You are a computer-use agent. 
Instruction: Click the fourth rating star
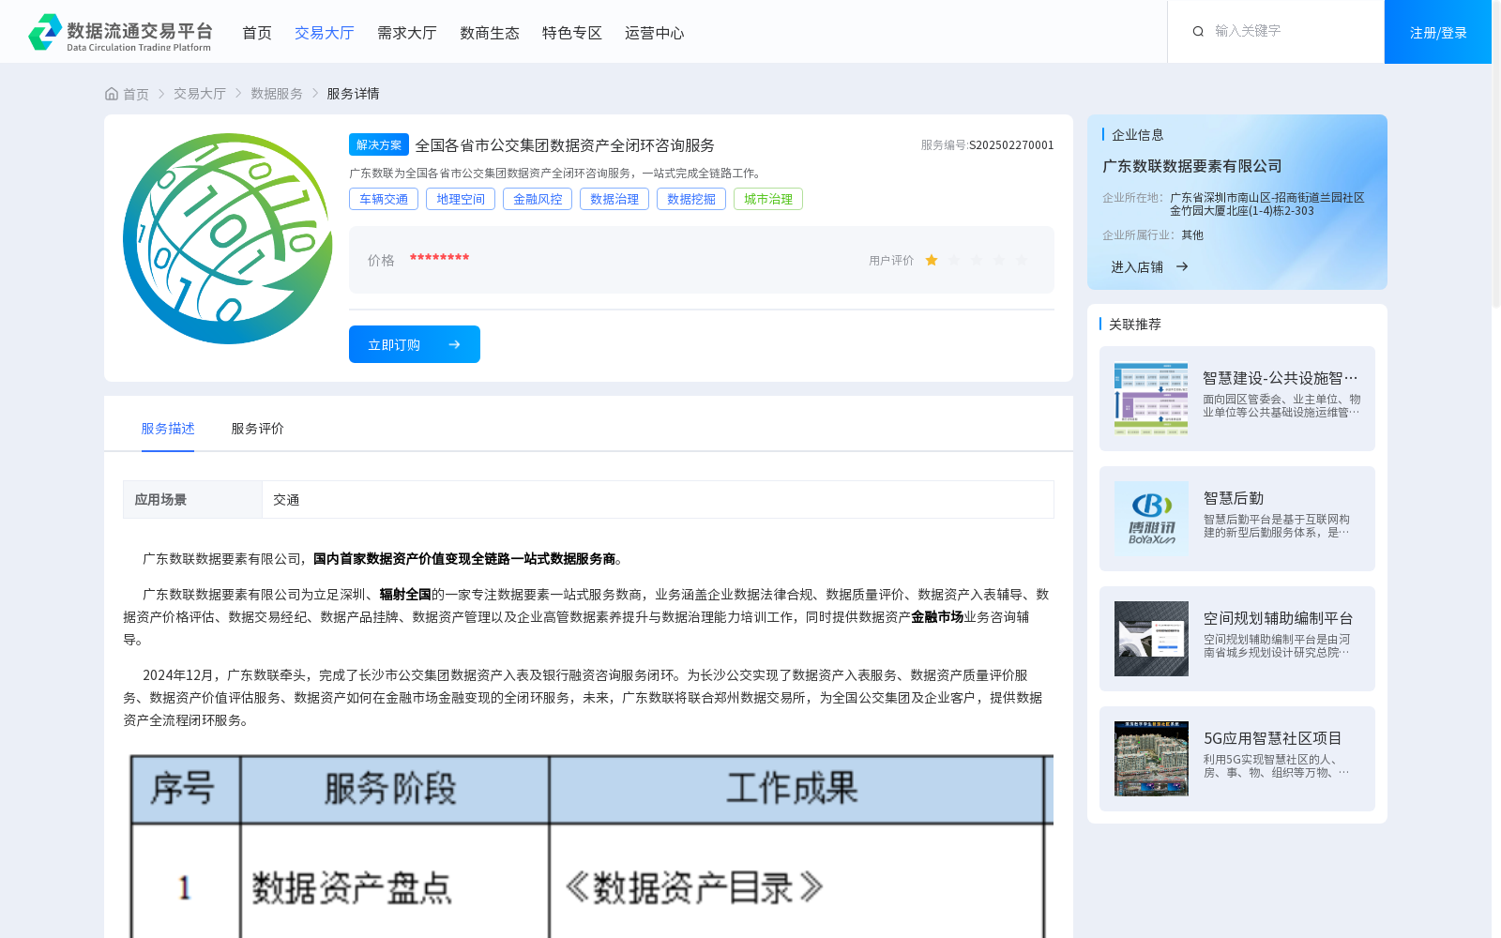[x=999, y=261]
